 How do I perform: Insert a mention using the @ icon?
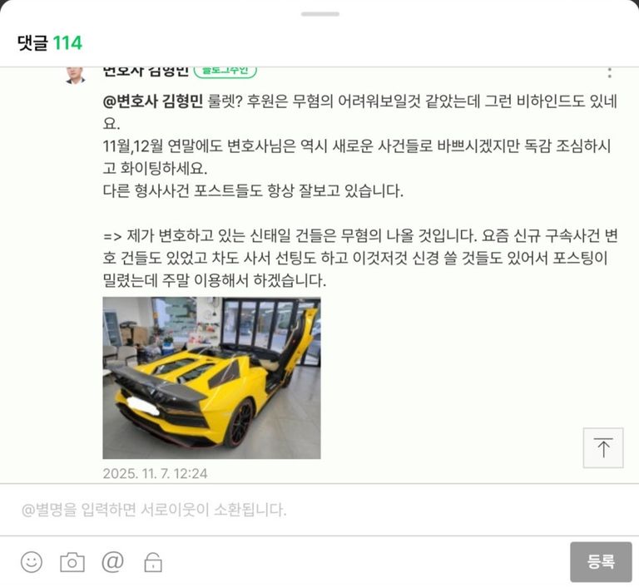[x=112, y=562]
